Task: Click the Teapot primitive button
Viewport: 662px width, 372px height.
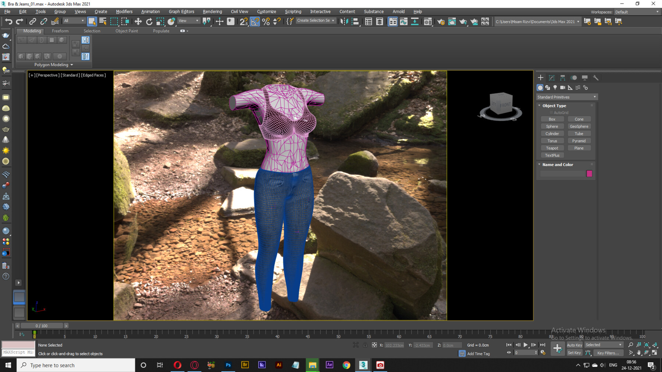Action: [552, 148]
